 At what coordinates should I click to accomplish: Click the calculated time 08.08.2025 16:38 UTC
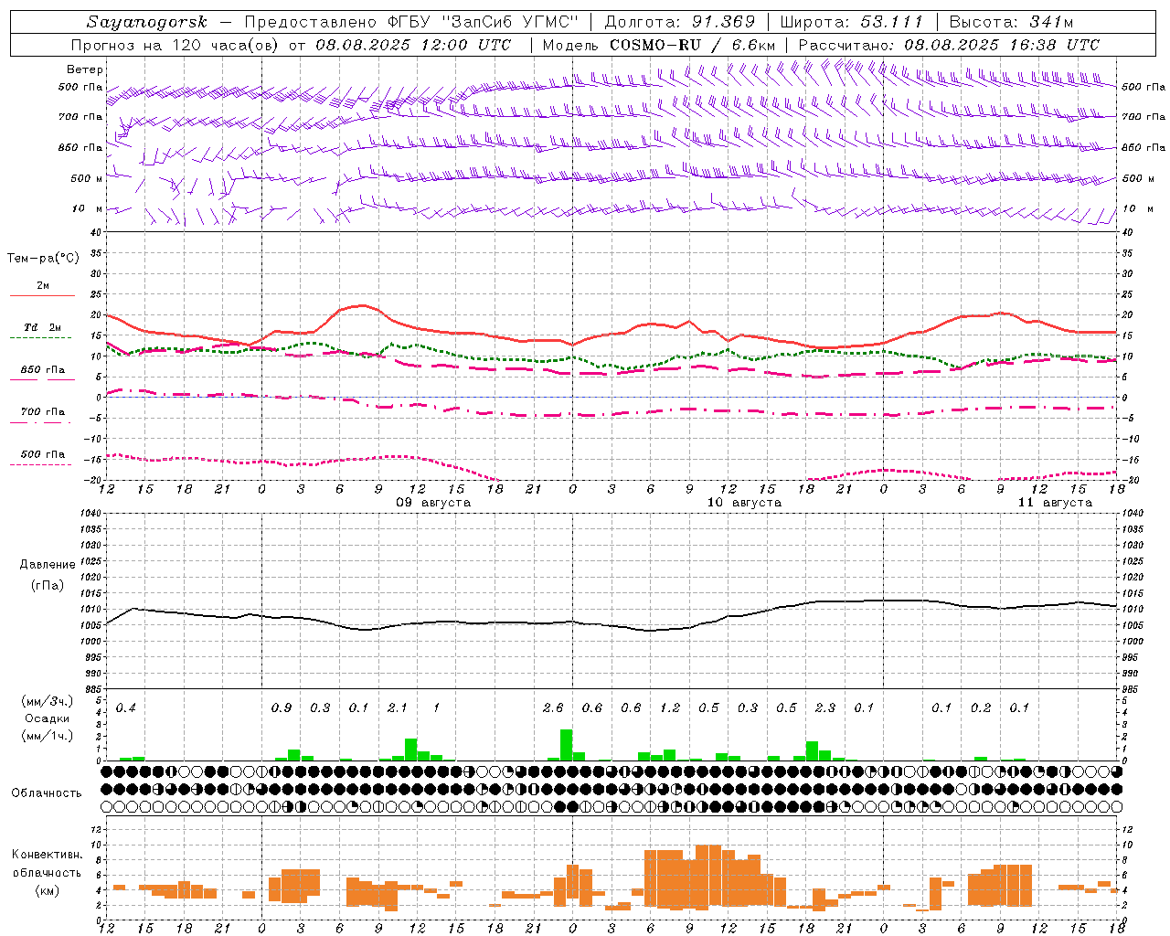coord(1002,45)
